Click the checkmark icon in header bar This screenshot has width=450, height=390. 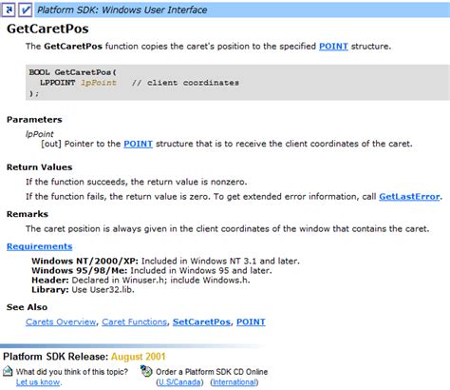click(26, 10)
